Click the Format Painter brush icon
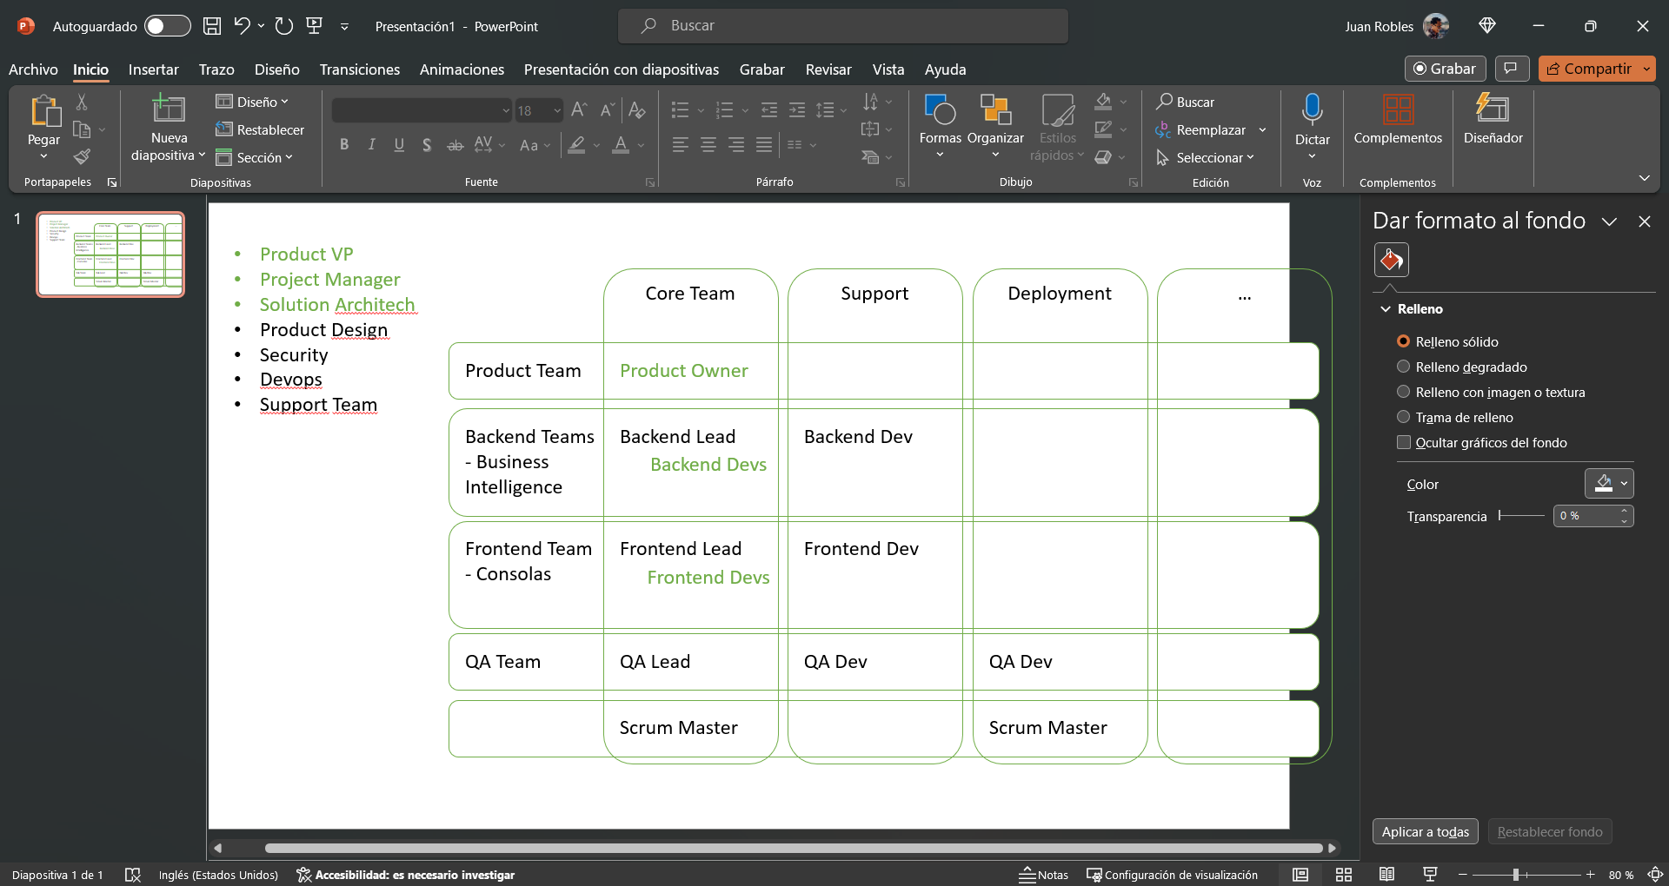 82,157
